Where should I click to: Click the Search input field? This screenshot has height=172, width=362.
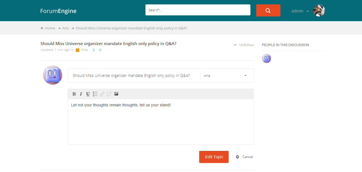[x=198, y=10]
